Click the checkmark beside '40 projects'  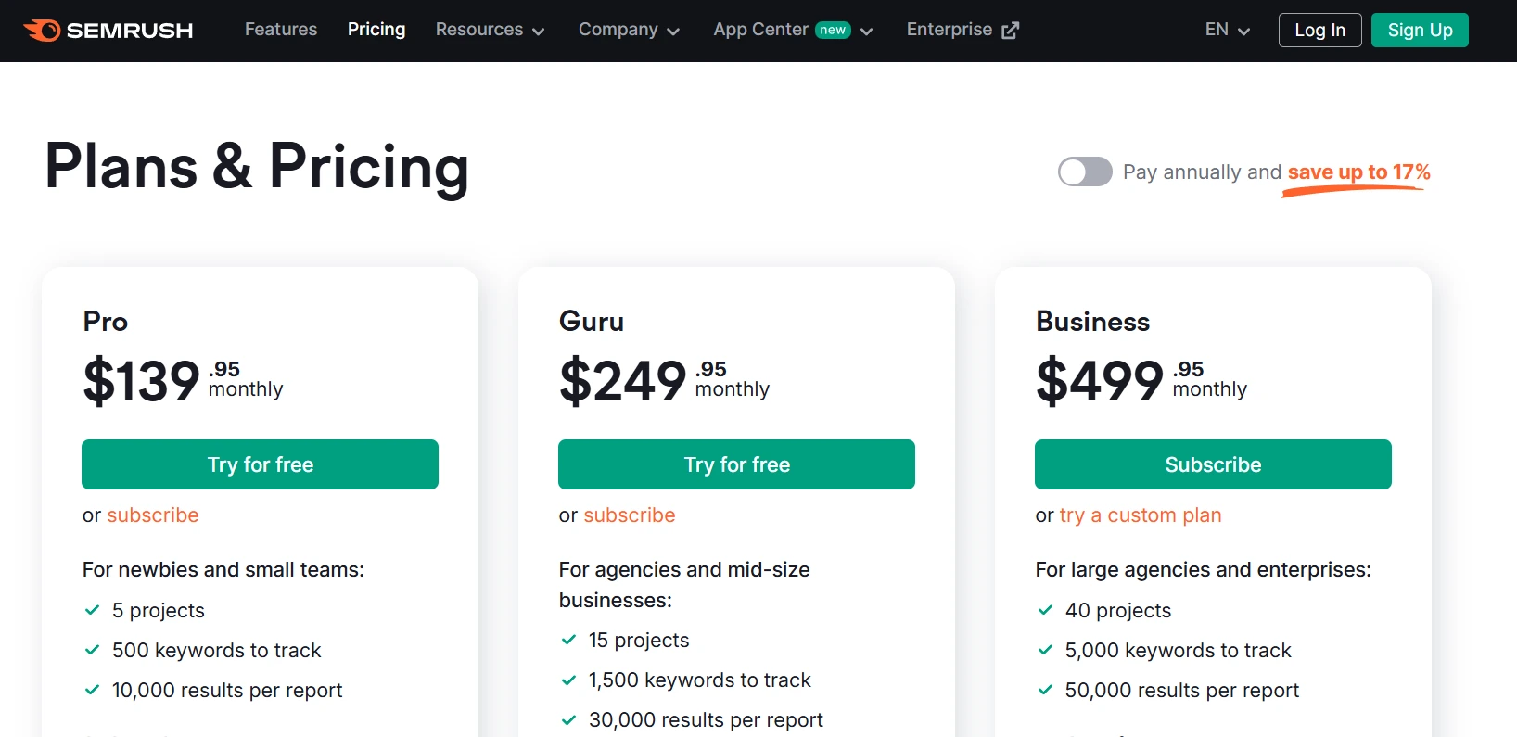pos(1045,610)
